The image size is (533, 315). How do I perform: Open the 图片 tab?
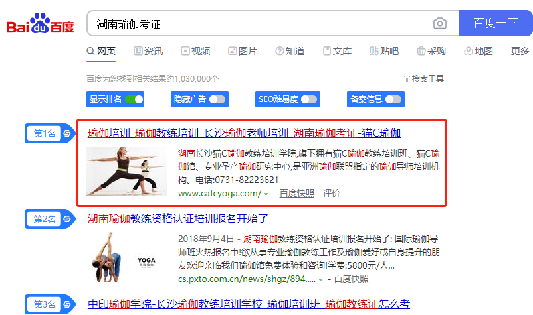[x=243, y=51]
